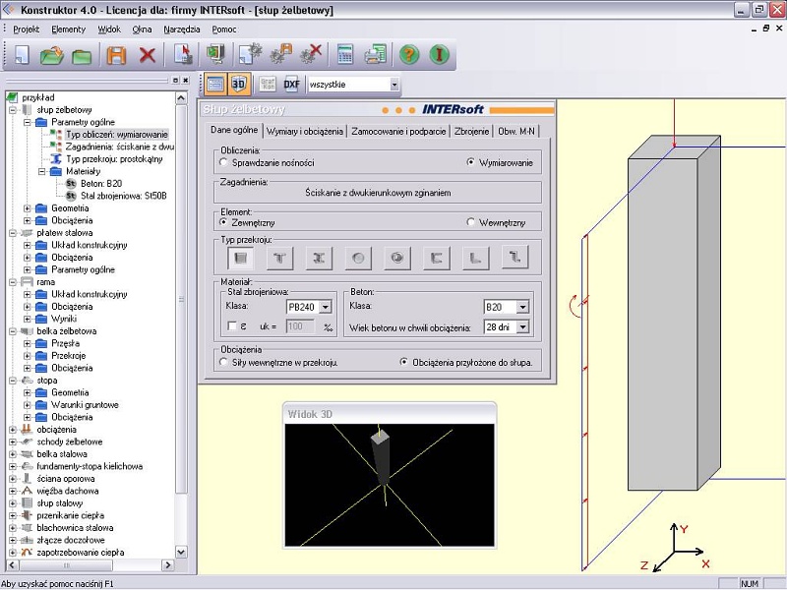Open concrete class B20 dropdown
Viewport: 787px width, 590px height.
pos(522,307)
